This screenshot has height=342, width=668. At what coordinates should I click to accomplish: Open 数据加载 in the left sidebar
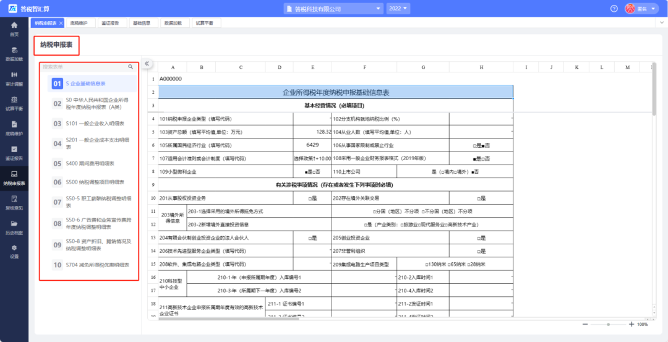[14, 54]
